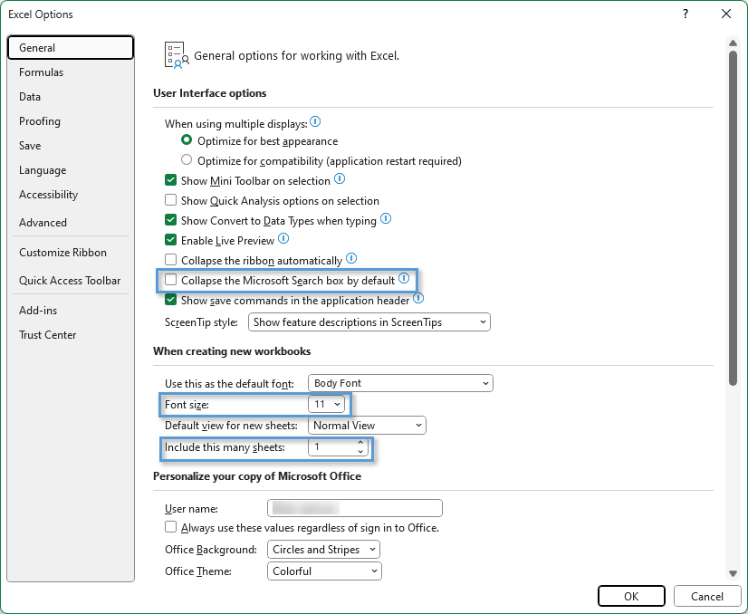This screenshot has height=614, width=748.
Task: Select Optimize for compatibility radio button
Action: (187, 161)
